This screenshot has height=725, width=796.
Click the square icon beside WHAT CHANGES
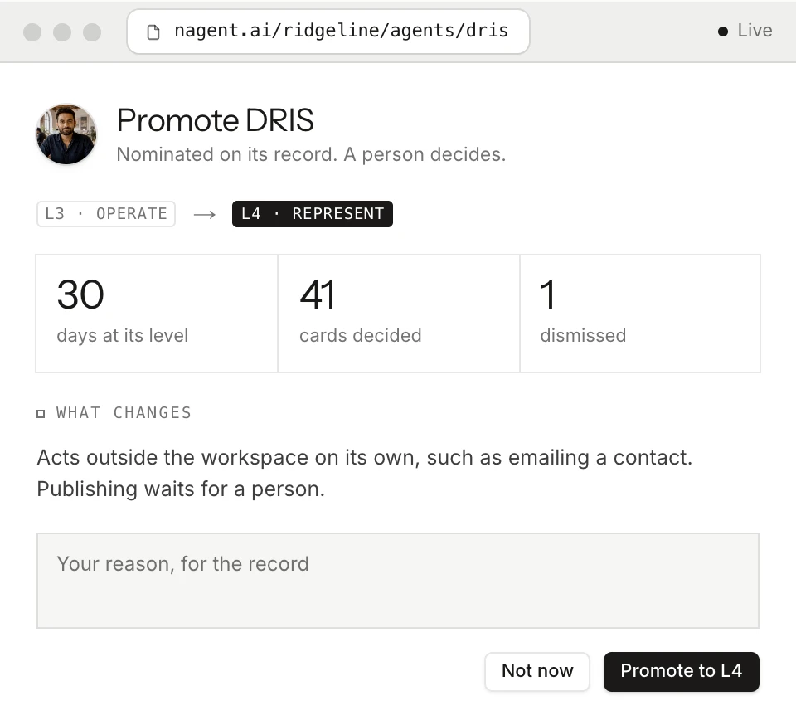click(41, 414)
